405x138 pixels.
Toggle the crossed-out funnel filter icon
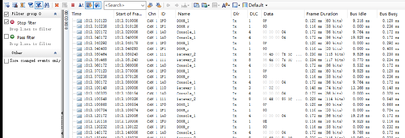coord(39,5)
